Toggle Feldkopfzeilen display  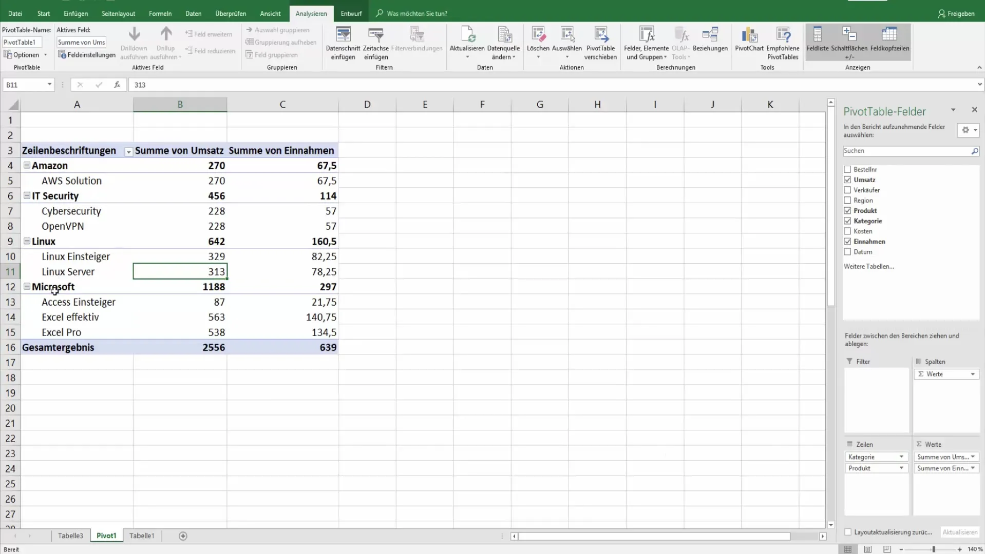[889, 42]
